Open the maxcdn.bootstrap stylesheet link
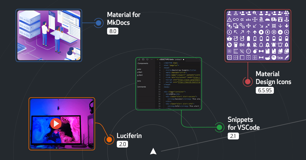This screenshot has height=160, width=306. 189,82
